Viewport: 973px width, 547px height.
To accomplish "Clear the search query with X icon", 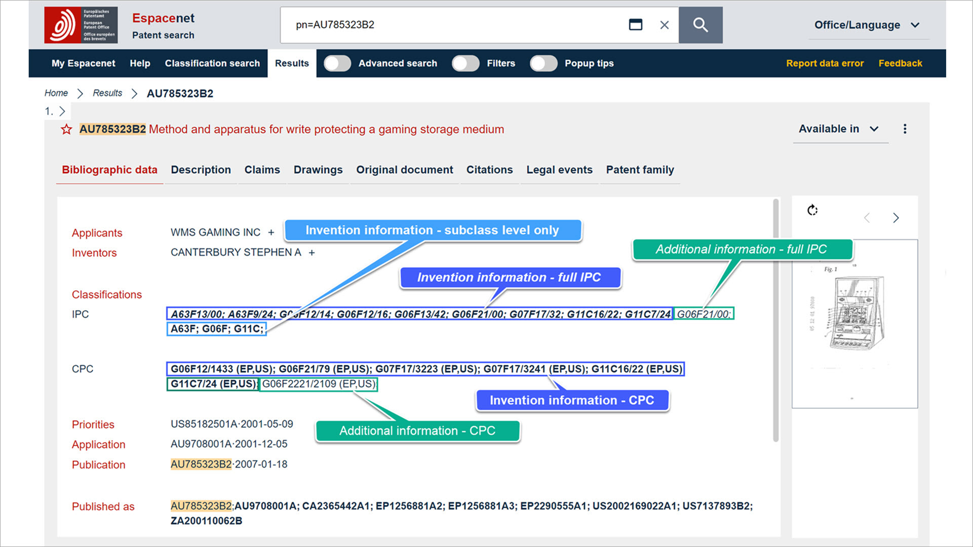I will pos(664,25).
